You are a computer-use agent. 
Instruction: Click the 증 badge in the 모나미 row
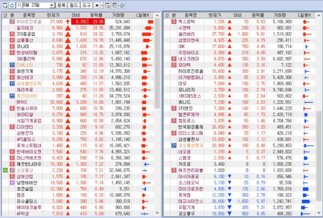(12, 46)
